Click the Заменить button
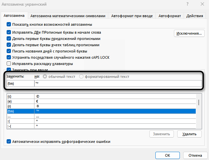Screen dimensions: 209x160 pyautogui.click(x=161, y=134)
